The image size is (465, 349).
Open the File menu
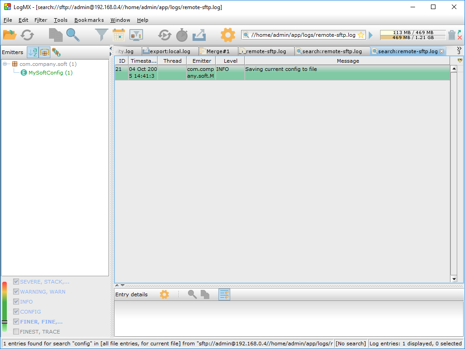coord(8,20)
